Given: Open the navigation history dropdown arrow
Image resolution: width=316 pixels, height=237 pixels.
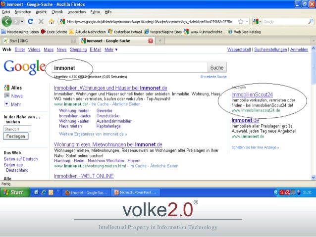Looking at the screenshot, I should (22, 22).
